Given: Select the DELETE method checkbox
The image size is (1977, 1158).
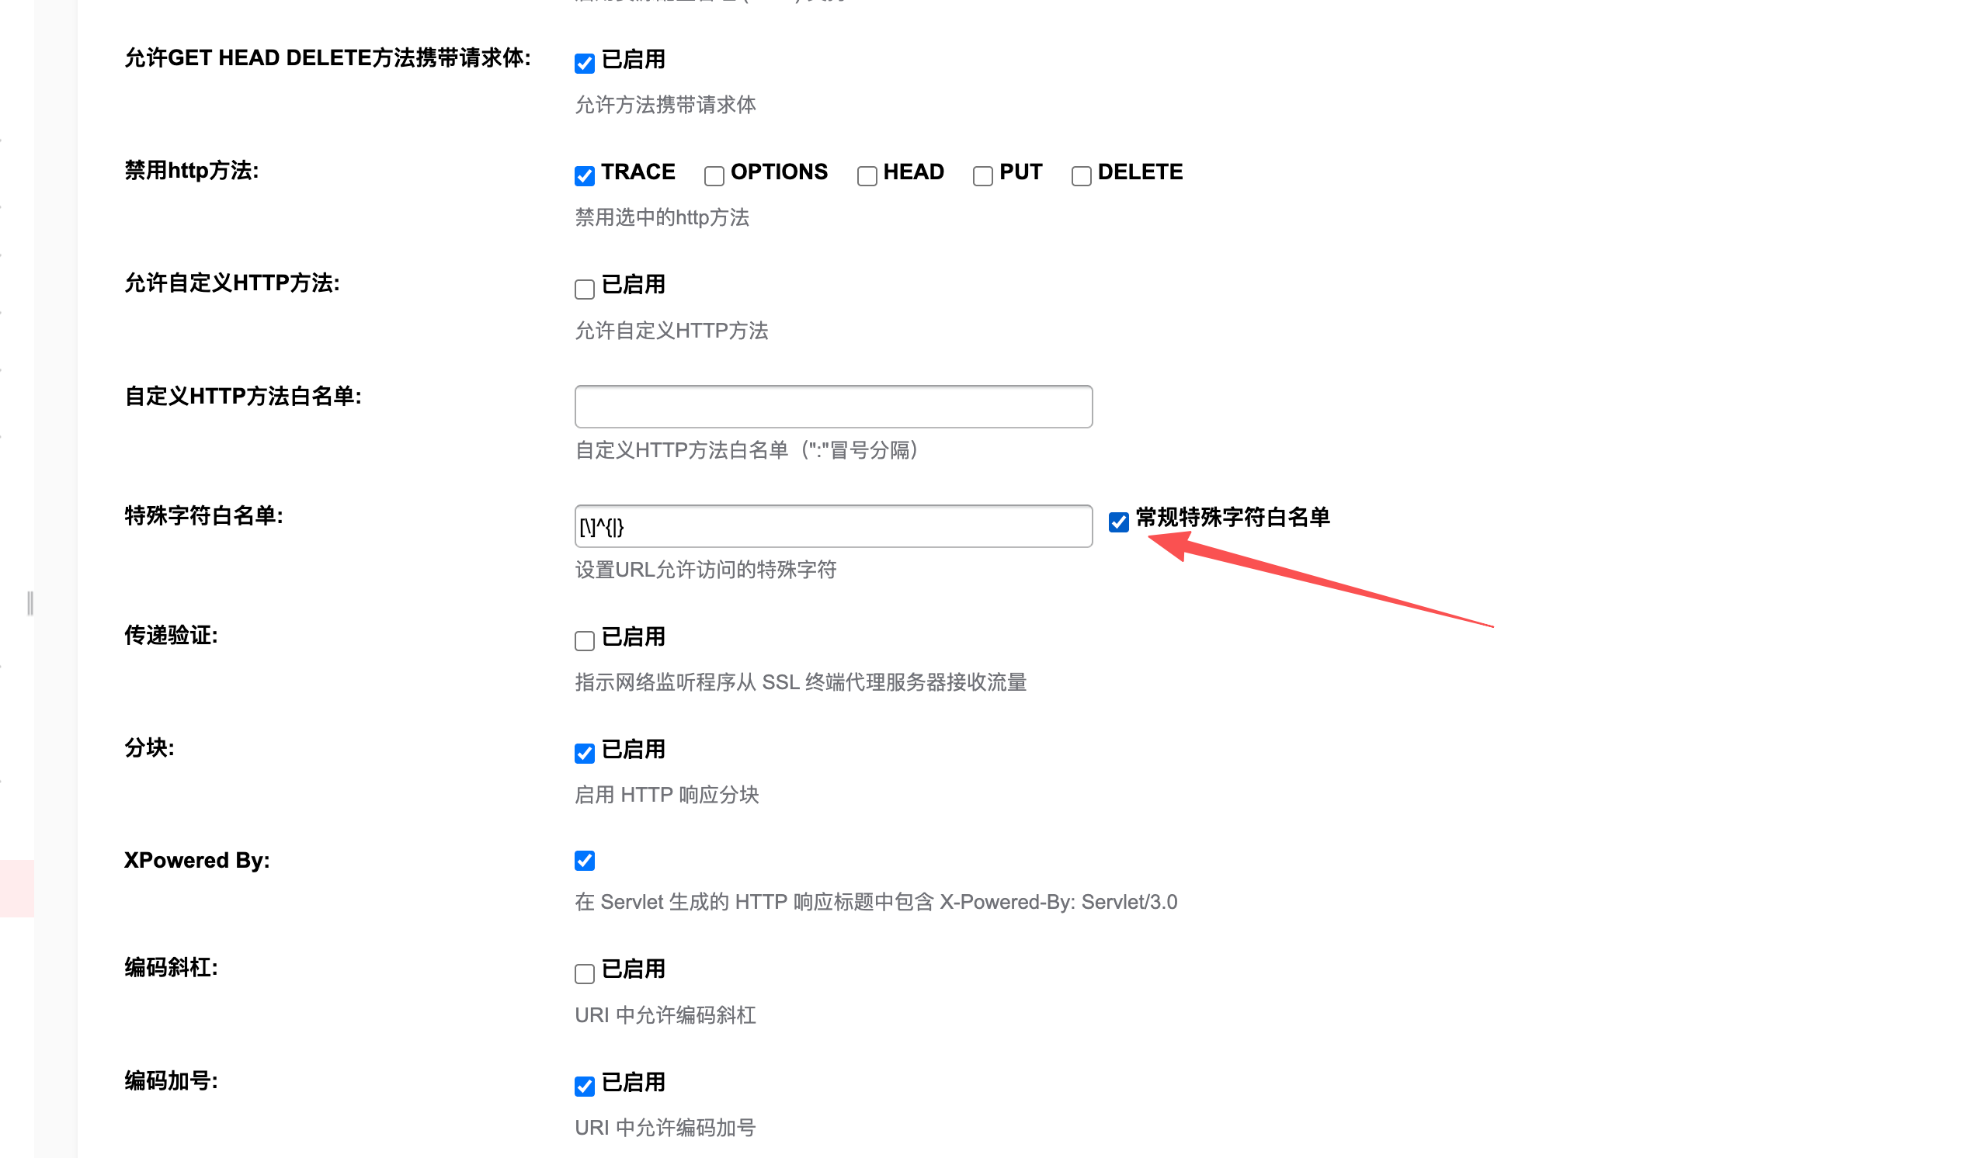Looking at the screenshot, I should pos(1081,176).
